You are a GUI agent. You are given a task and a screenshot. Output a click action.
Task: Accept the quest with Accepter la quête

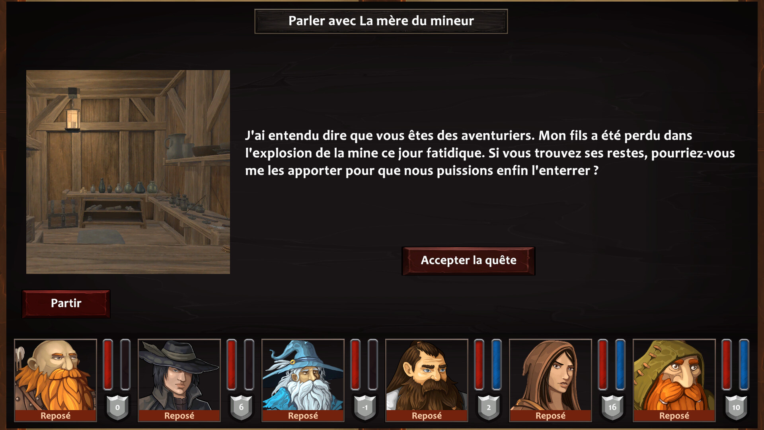click(x=468, y=261)
